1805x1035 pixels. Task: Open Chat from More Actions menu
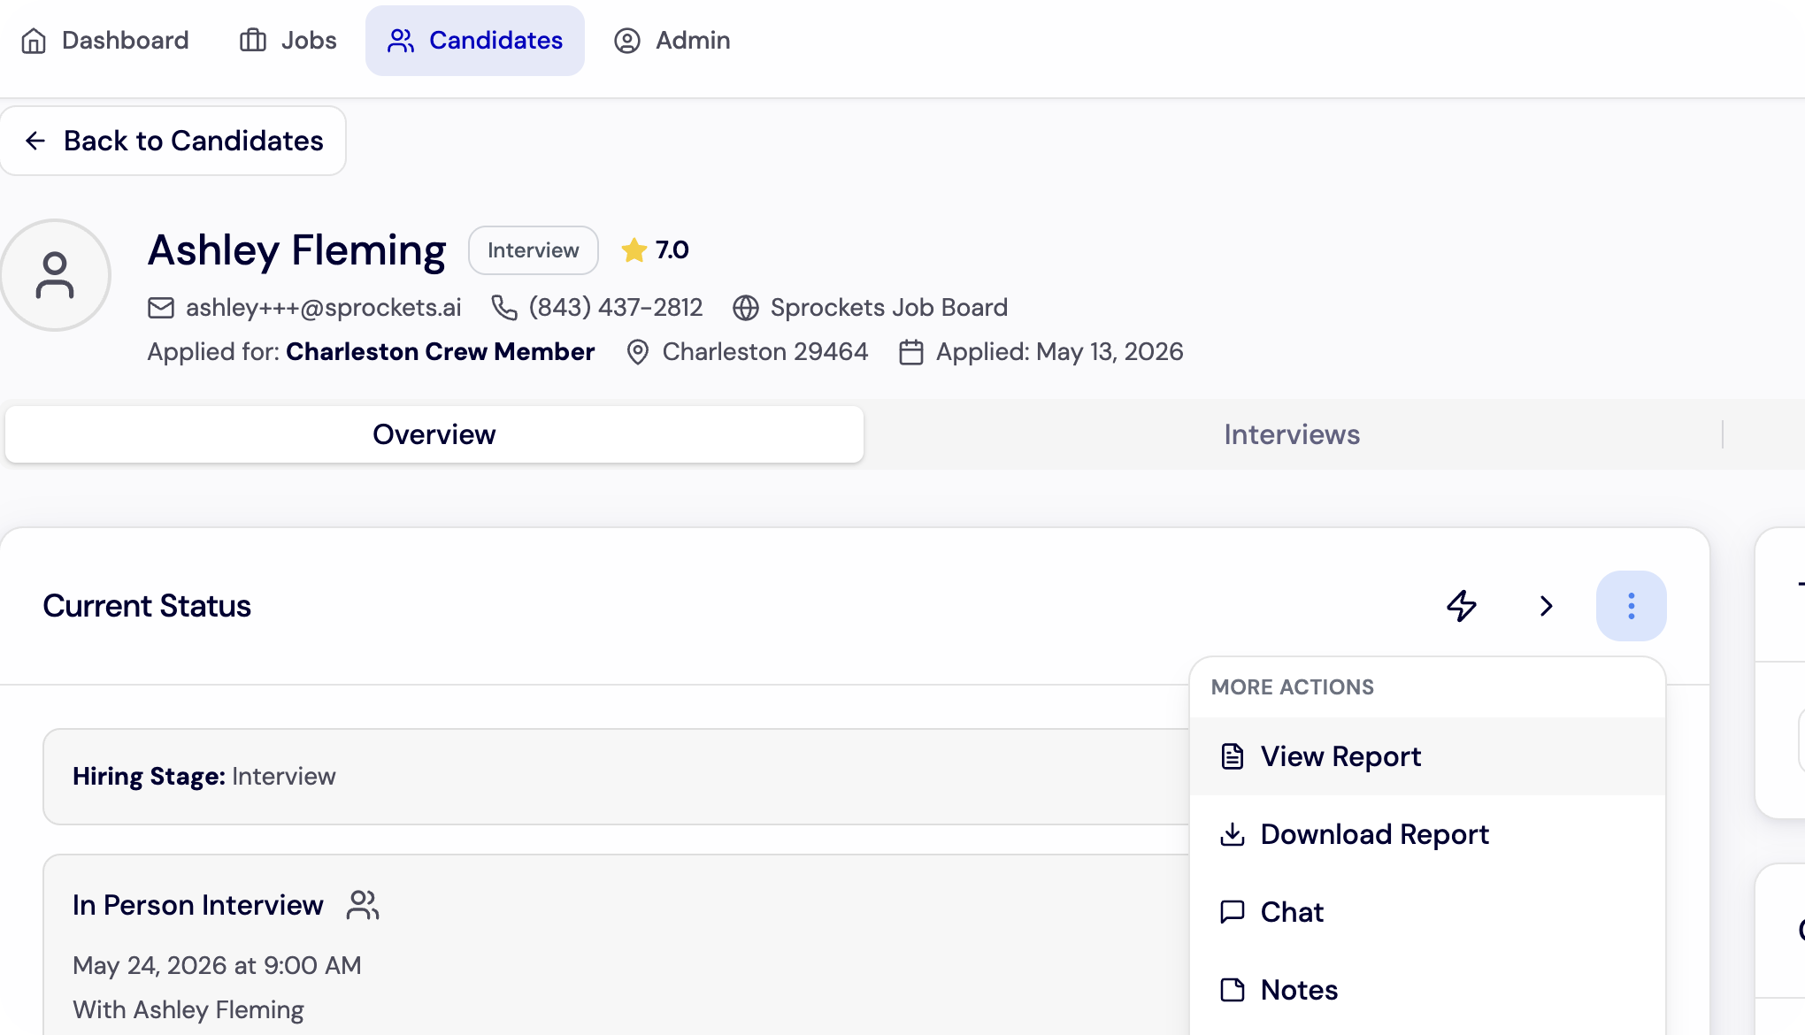coord(1427,912)
